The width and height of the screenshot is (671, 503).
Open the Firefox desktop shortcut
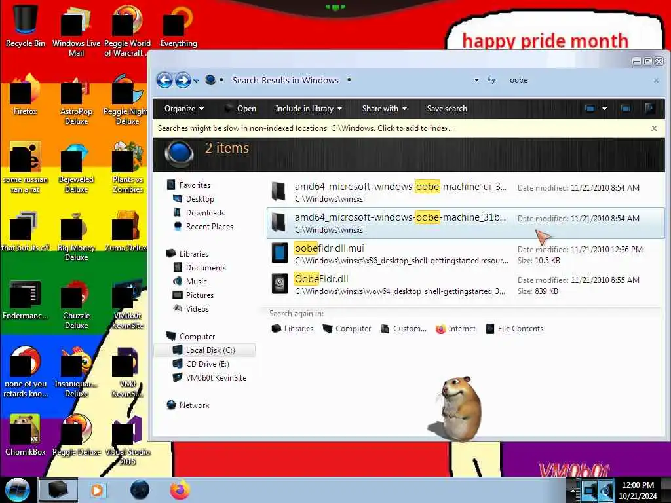pos(26,95)
